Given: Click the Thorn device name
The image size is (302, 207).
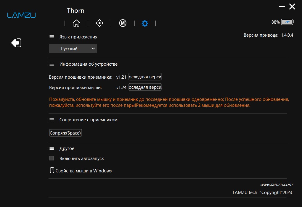Looking at the screenshot, I should [x=75, y=10].
